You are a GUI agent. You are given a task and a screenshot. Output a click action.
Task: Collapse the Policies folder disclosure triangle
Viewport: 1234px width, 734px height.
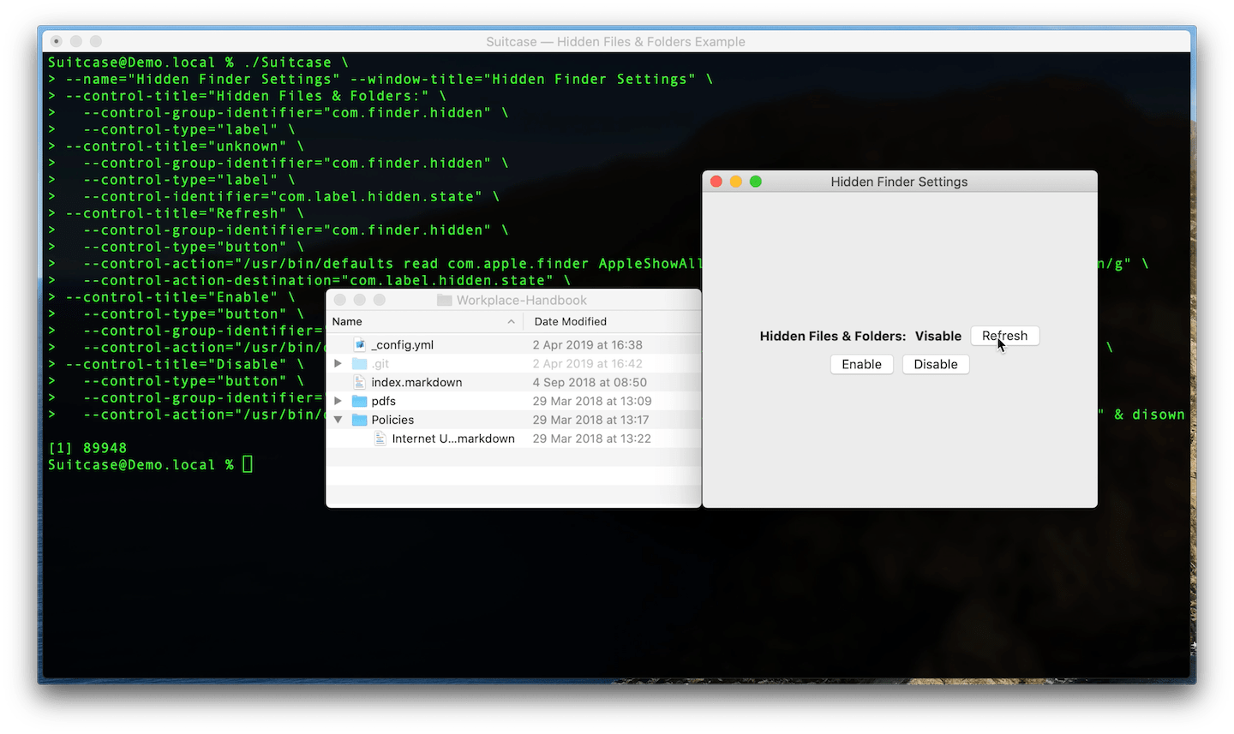[x=338, y=420]
